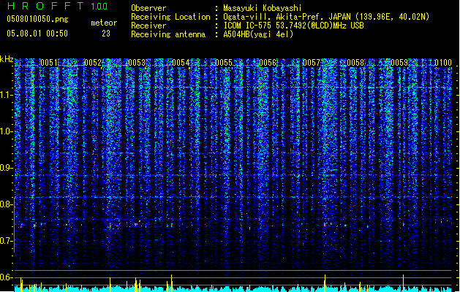Click the 0059 time marker
Screen dimensions: 460x292
tap(399, 63)
